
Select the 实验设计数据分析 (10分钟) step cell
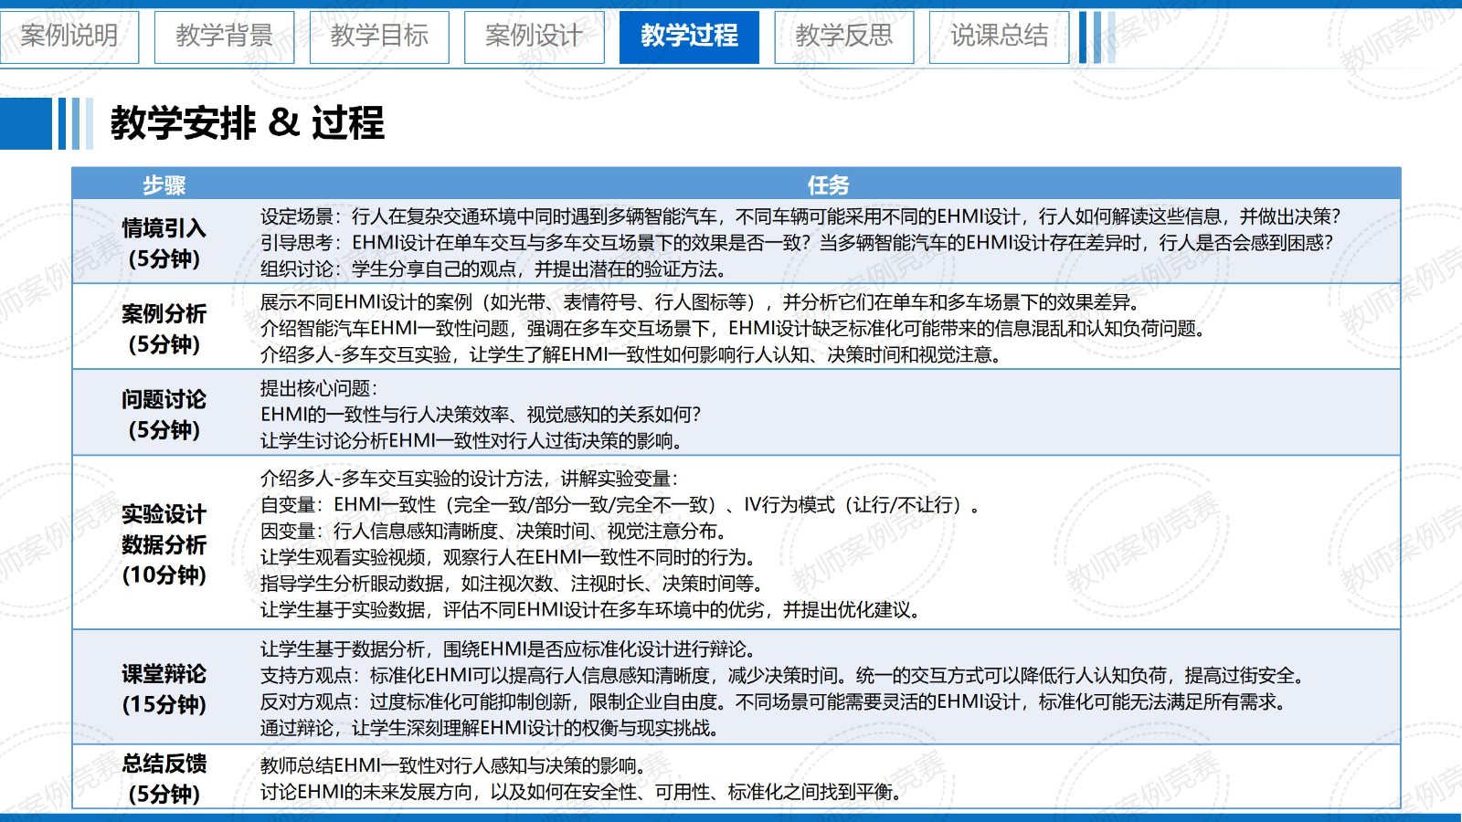164,544
